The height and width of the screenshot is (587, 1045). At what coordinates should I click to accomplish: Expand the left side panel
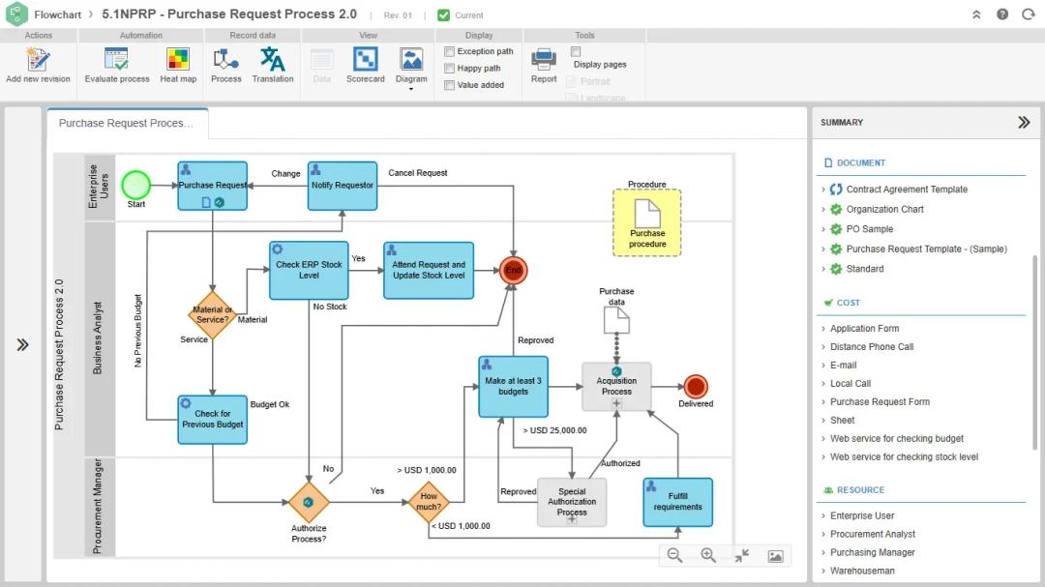tap(23, 344)
